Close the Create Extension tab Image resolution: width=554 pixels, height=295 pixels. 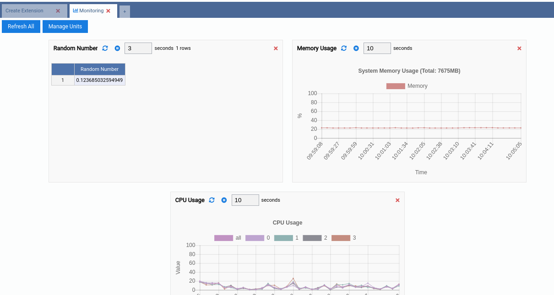tap(58, 11)
